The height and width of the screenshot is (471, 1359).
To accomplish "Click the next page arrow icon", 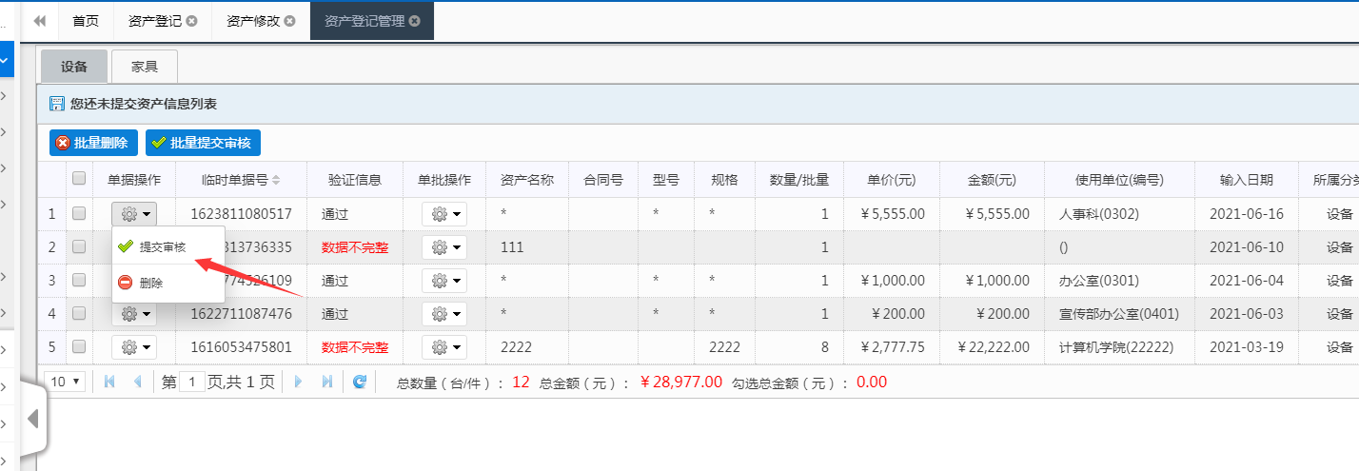I will [x=298, y=382].
